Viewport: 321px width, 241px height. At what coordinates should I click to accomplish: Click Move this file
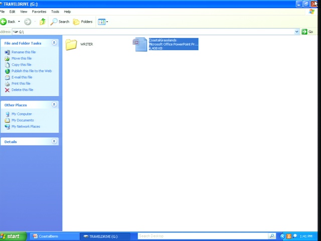pos(22,58)
